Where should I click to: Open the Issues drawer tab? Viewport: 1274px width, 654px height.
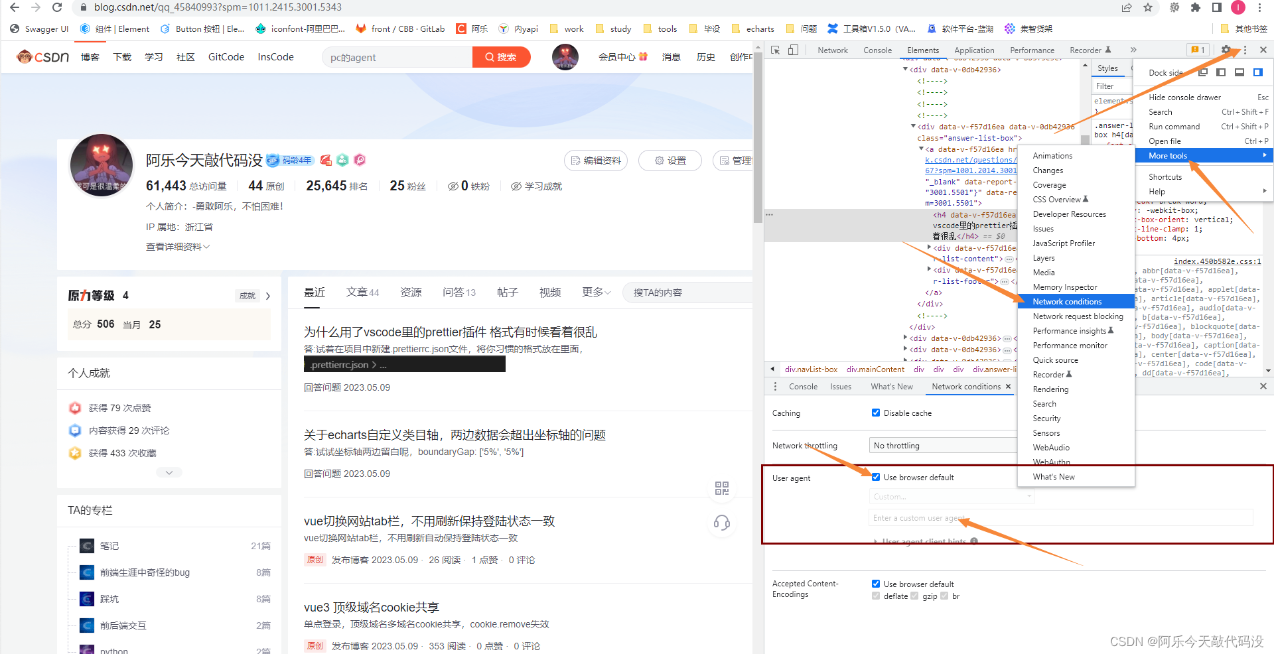(840, 386)
